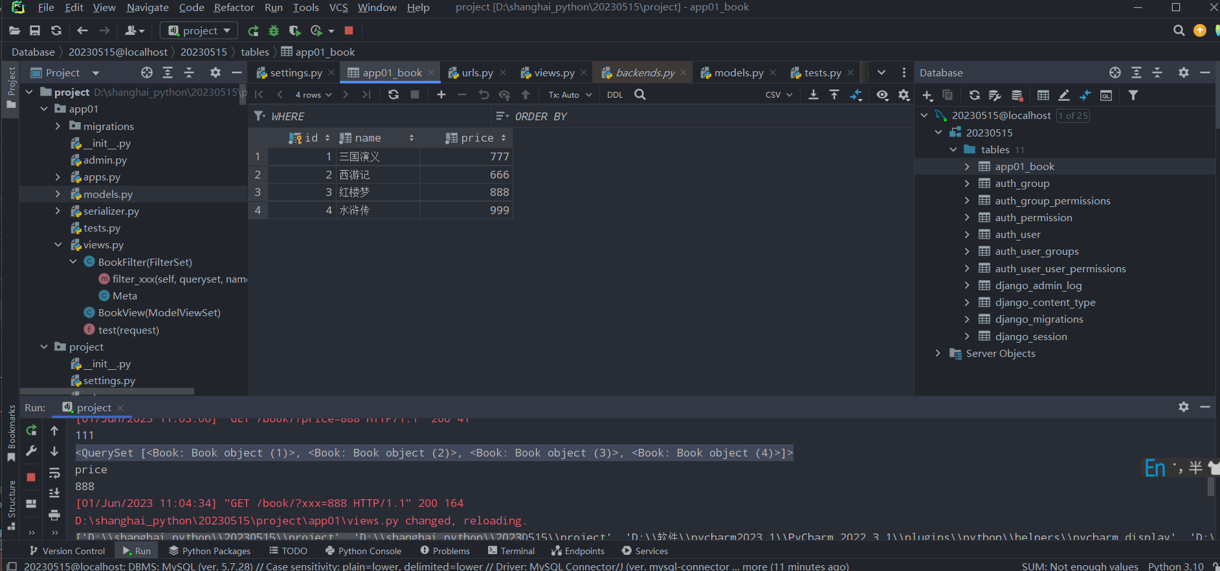Click the Submit changes up-arrow icon

(526, 94)
